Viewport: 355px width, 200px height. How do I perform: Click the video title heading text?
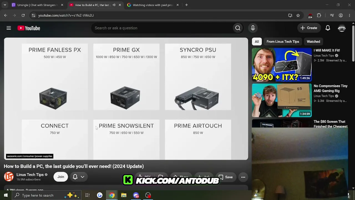point(74,166)
